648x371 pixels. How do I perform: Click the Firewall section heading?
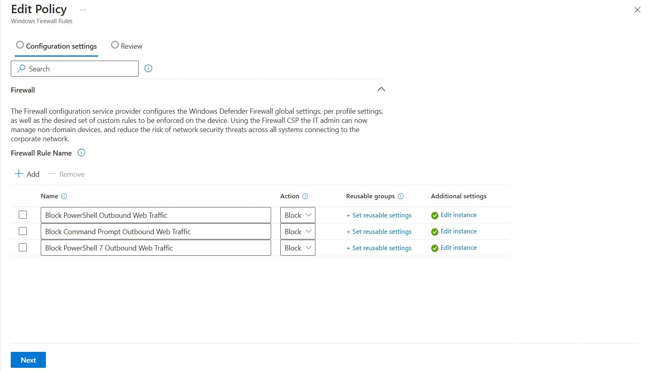23,90
